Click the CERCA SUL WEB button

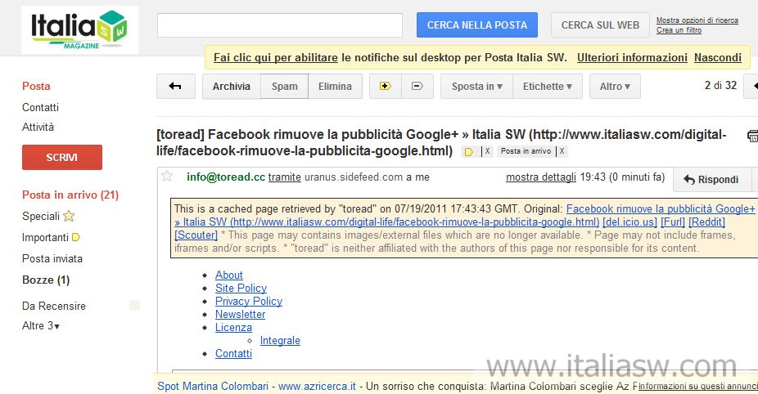coord(600,25)
